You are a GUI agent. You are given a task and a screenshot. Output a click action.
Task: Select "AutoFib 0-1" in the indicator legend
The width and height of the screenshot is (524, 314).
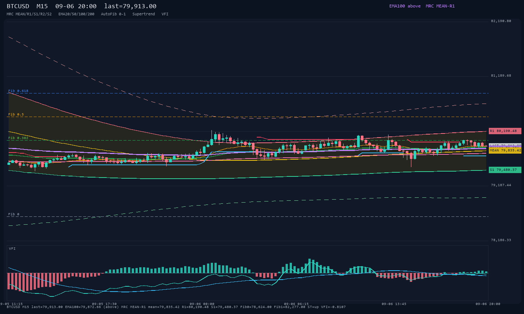tap(113, 14)
